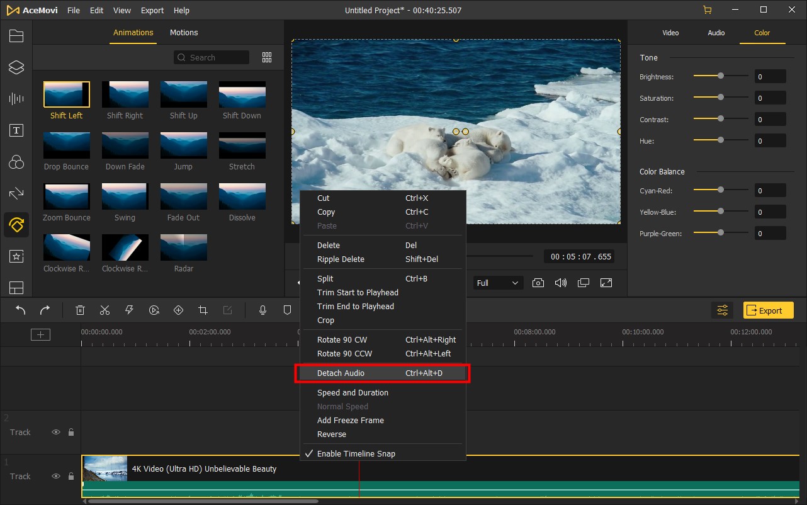Open the Export menu in menu bar
Image resolution: width=807 pixels, height=505 pixels.
[x=152, y=11]
